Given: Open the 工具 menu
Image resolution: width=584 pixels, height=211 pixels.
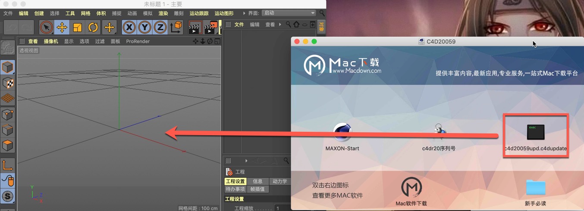Looking at the screenshot, I should tap(70, 13).
